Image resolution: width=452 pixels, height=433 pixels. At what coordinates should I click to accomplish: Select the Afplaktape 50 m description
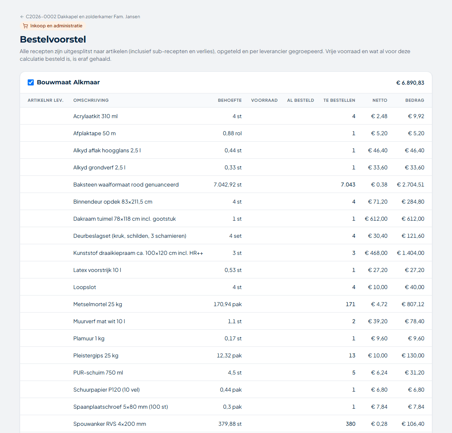pyautogui.click(x=94, y=133)
